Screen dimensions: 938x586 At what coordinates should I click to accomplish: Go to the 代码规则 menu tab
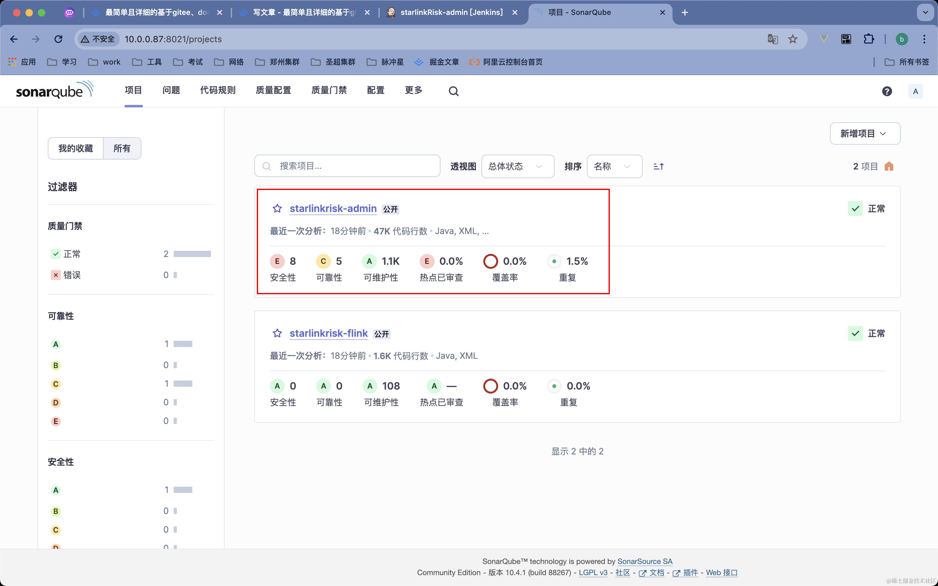[218, 90]
